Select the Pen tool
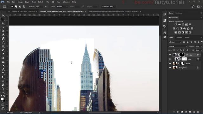This screenshot has height=114, width=203. (3, 69)
